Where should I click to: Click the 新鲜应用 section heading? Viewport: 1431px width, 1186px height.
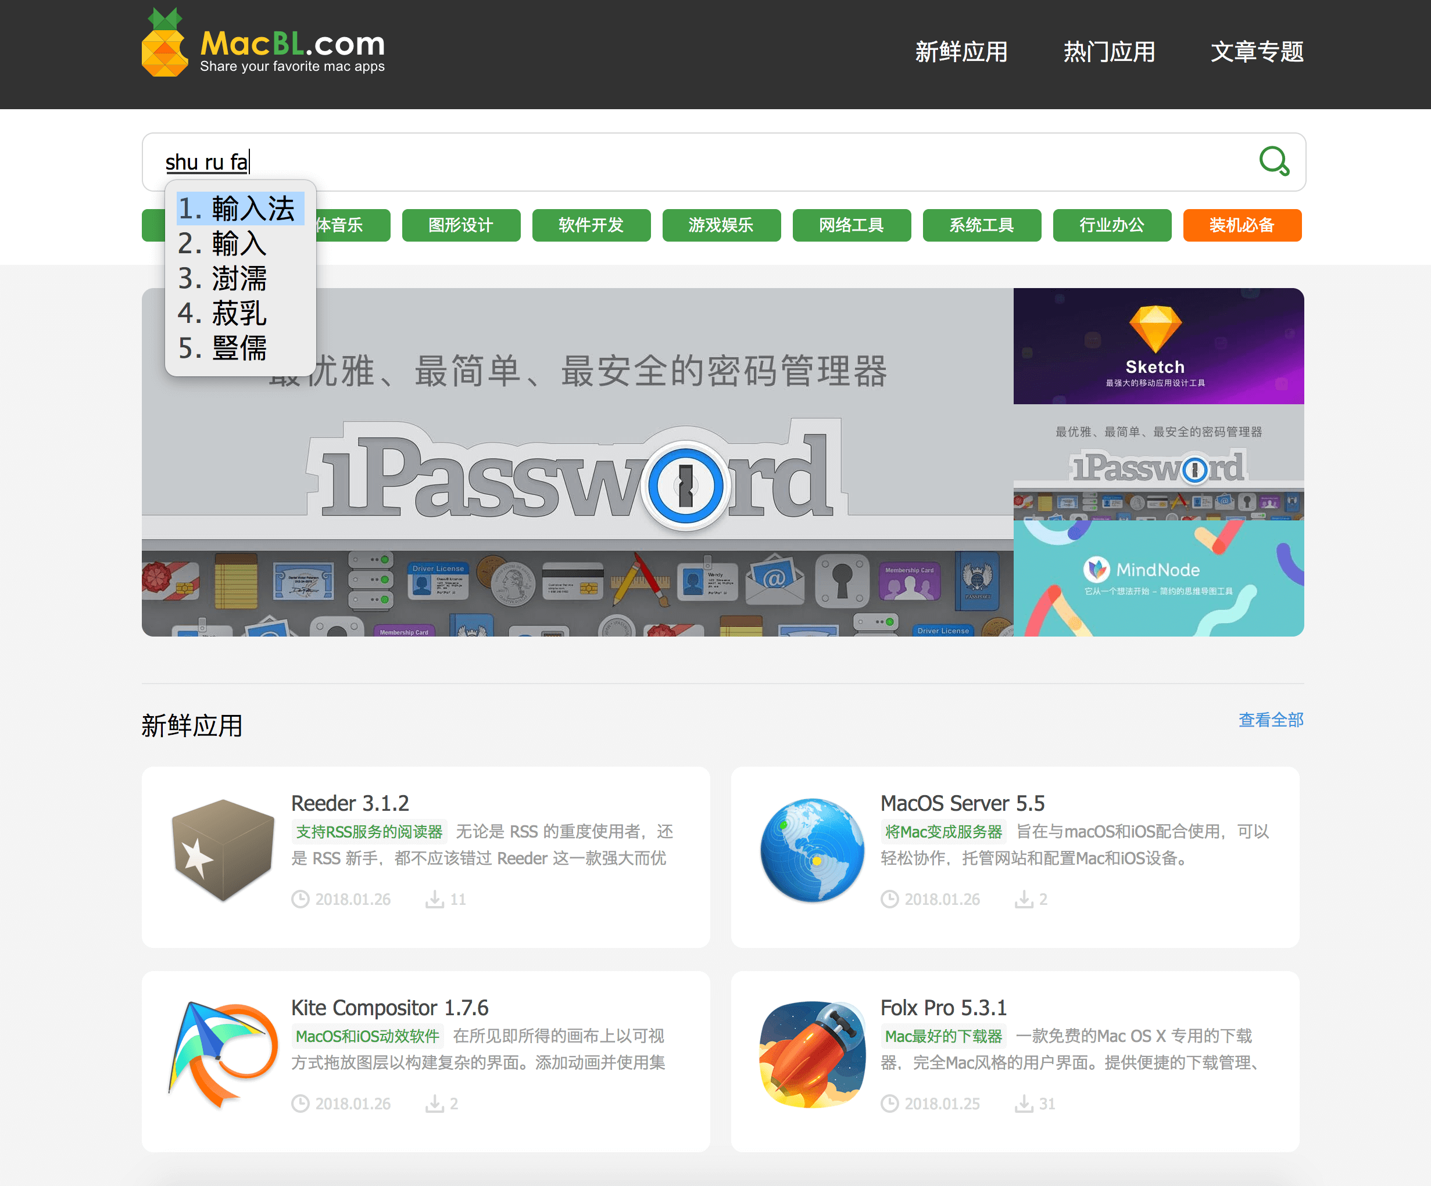point(192,726)
